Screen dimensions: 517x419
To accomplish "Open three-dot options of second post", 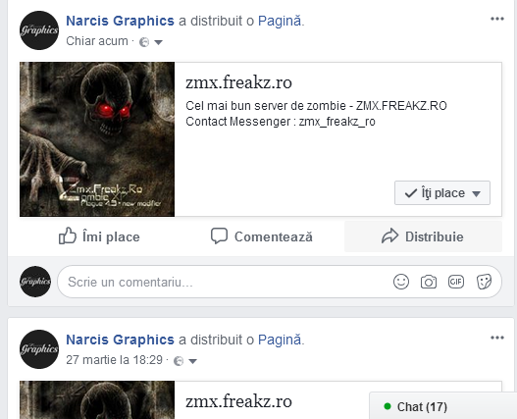I will click(496, 338).
